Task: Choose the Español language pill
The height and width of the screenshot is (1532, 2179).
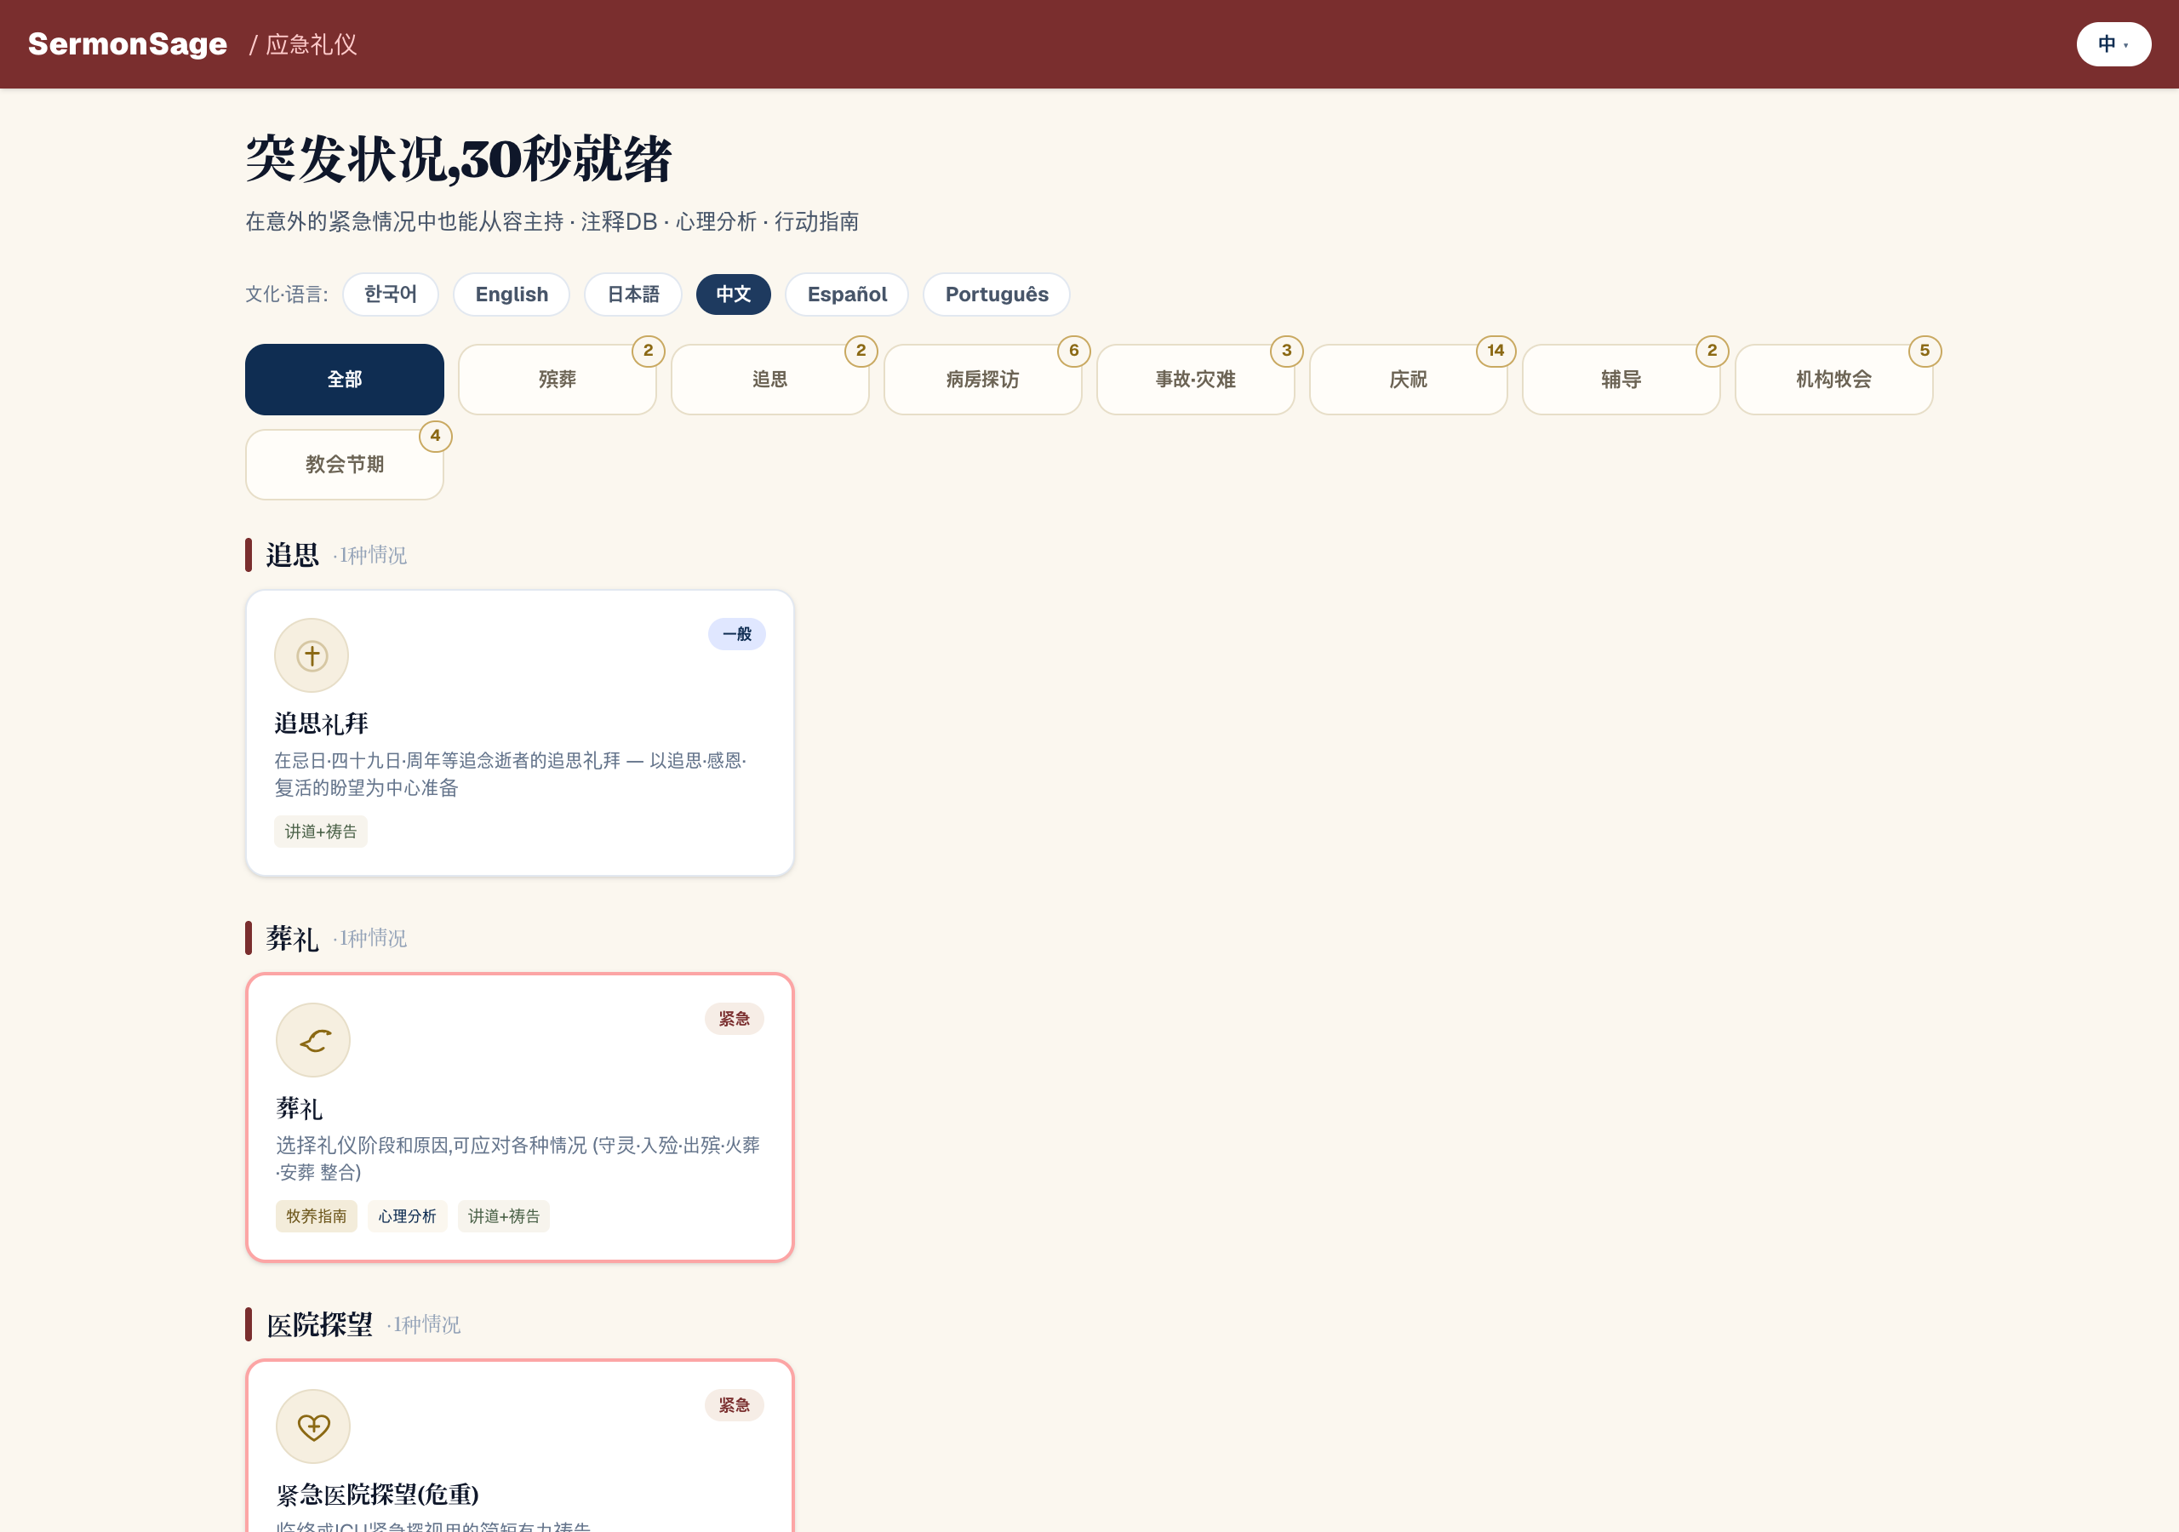Action: pos(847,294)
